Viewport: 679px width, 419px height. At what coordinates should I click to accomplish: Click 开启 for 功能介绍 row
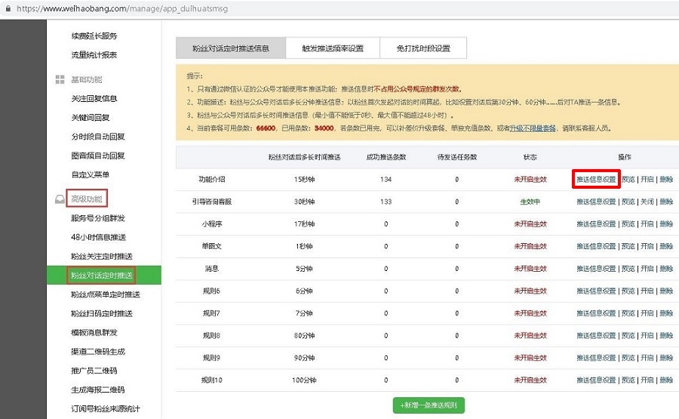coord(647,180)
